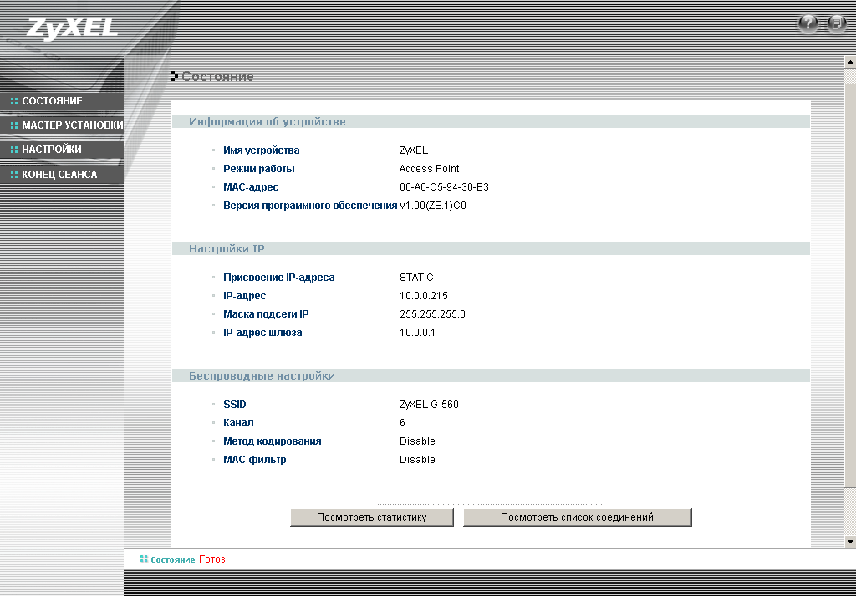The image size is (856, 596).
Task: Click the Канал label
Action: tap(238, 423)
